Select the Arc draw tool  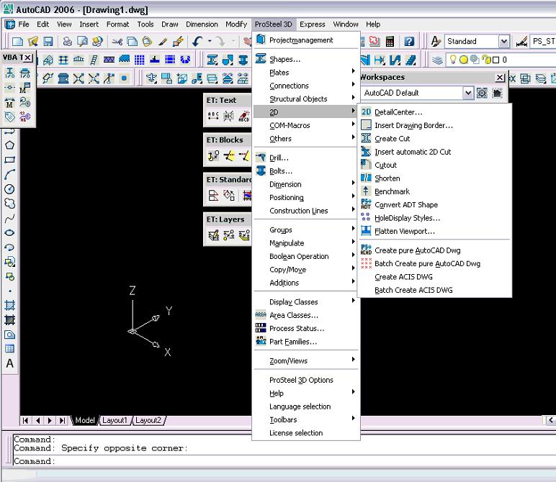click(9, 174)
